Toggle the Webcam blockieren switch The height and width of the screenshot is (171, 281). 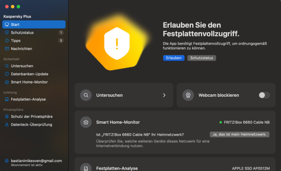click(x=264, y=95)
